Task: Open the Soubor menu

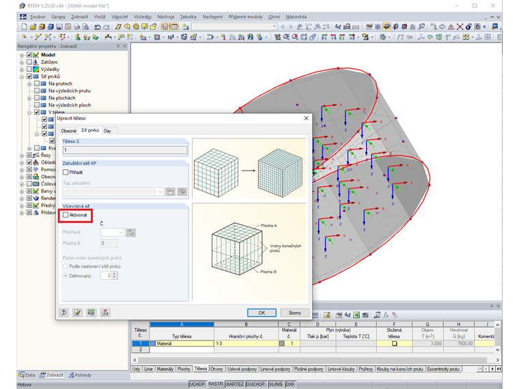Action: [38, 16]
